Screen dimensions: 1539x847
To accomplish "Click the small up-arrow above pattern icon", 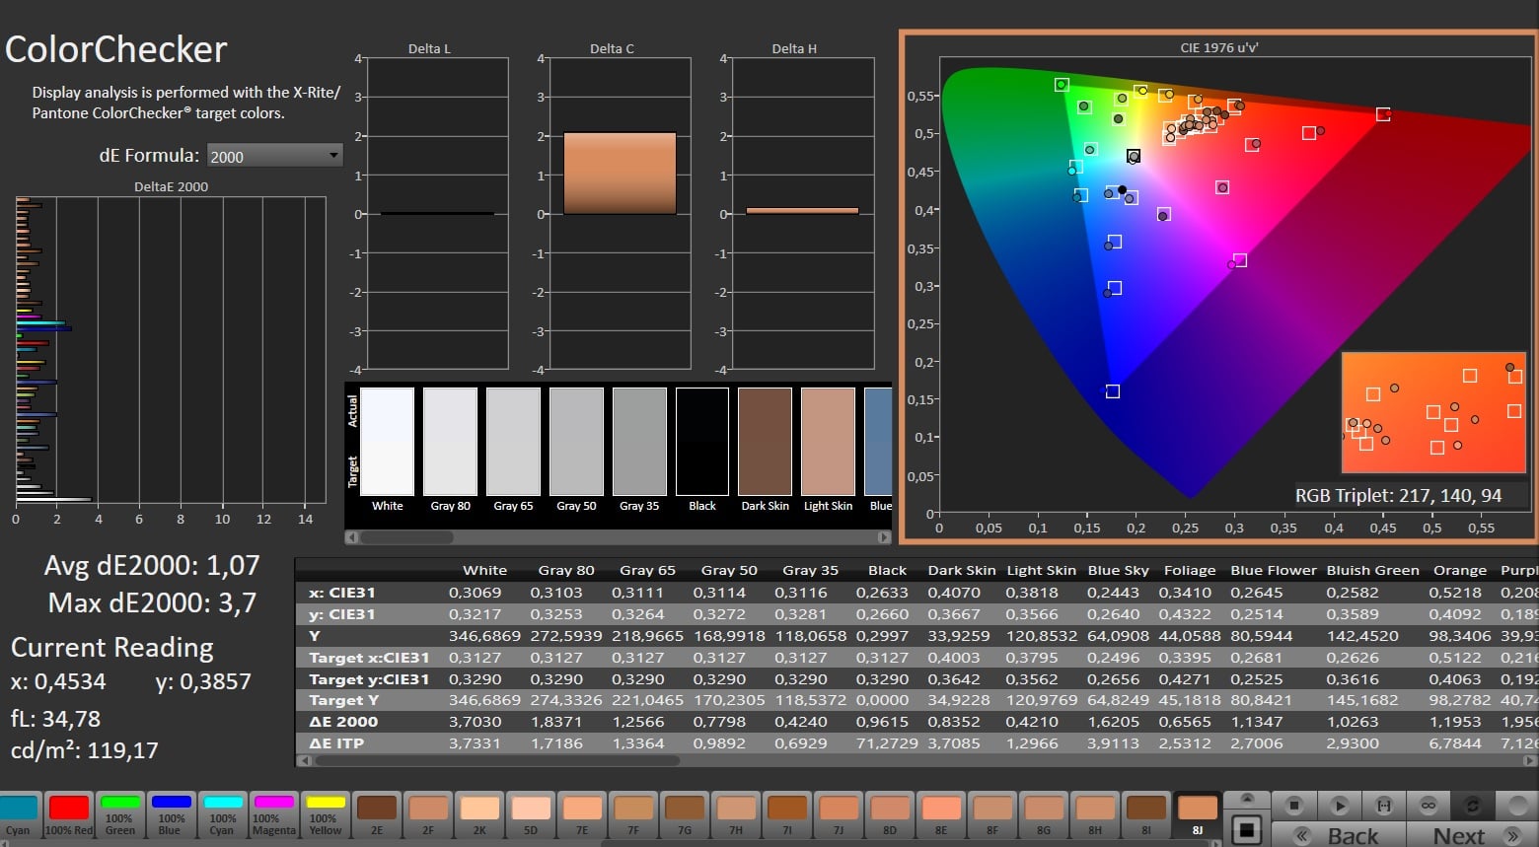I will coord(1247,799).
